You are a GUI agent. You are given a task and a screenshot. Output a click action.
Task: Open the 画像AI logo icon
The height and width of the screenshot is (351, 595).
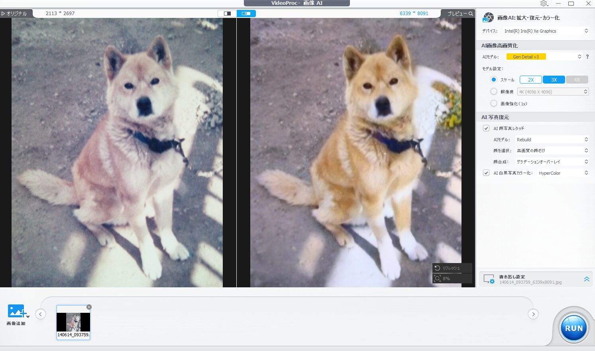pos(488,18)
